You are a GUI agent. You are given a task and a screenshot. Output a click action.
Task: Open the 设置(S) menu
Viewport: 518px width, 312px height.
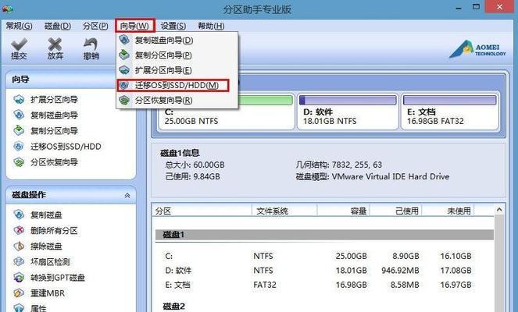173,26
